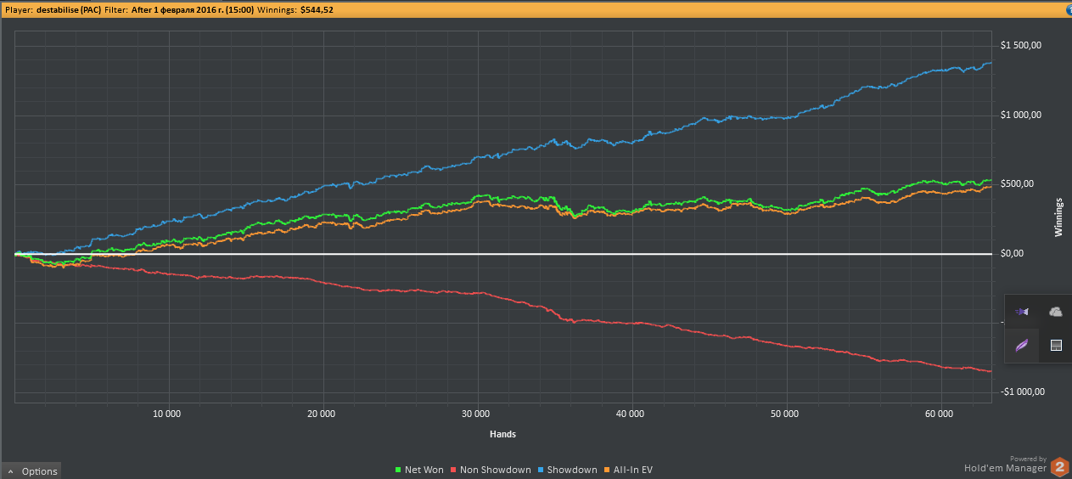Toggle the Non Showdown legend entry

pos(491,470)
